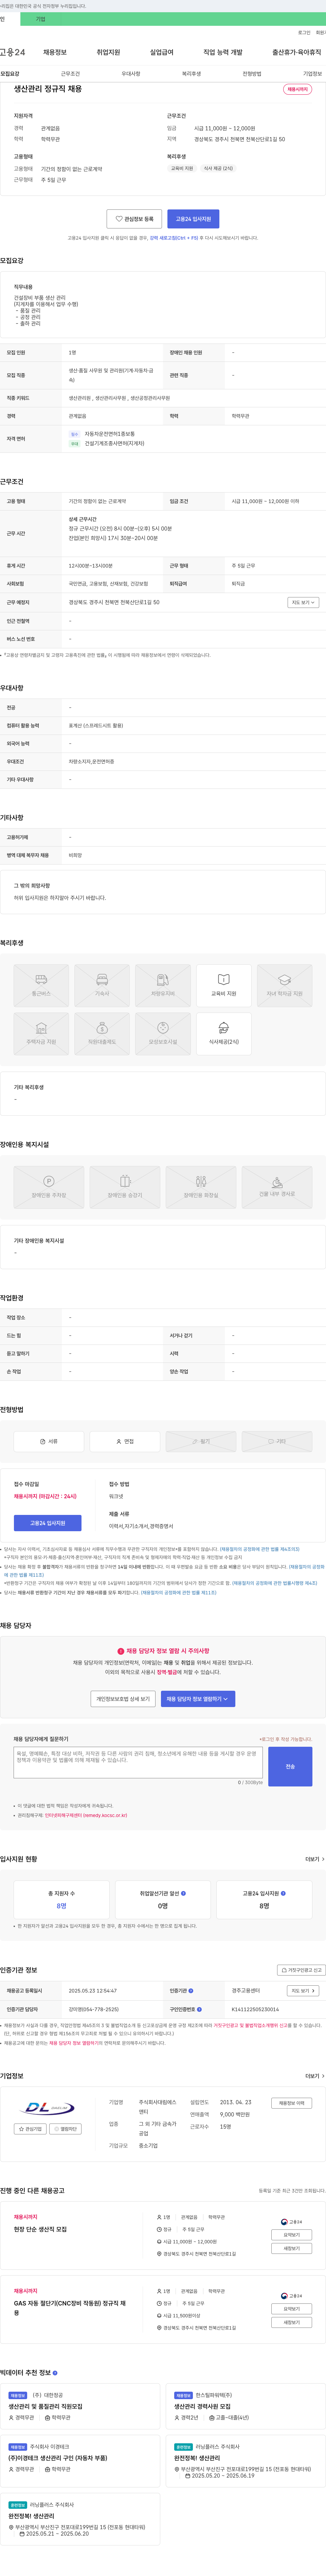
Task: Switch to the 전형방법 tab
Action: (x=252, y=74)
